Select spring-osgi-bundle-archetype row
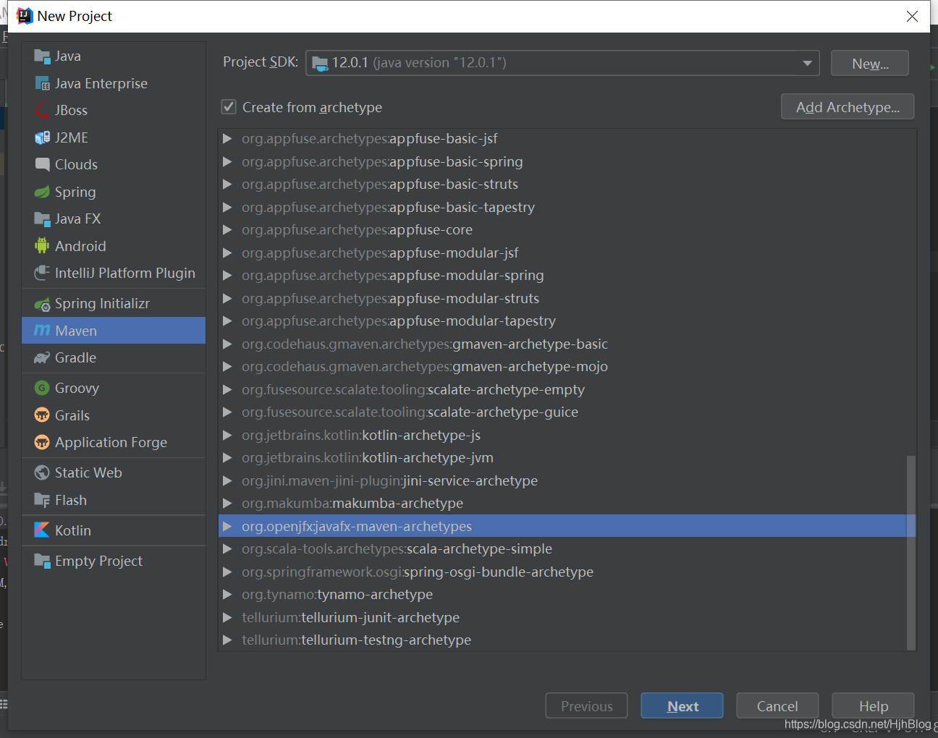 [x=567, y=572]
